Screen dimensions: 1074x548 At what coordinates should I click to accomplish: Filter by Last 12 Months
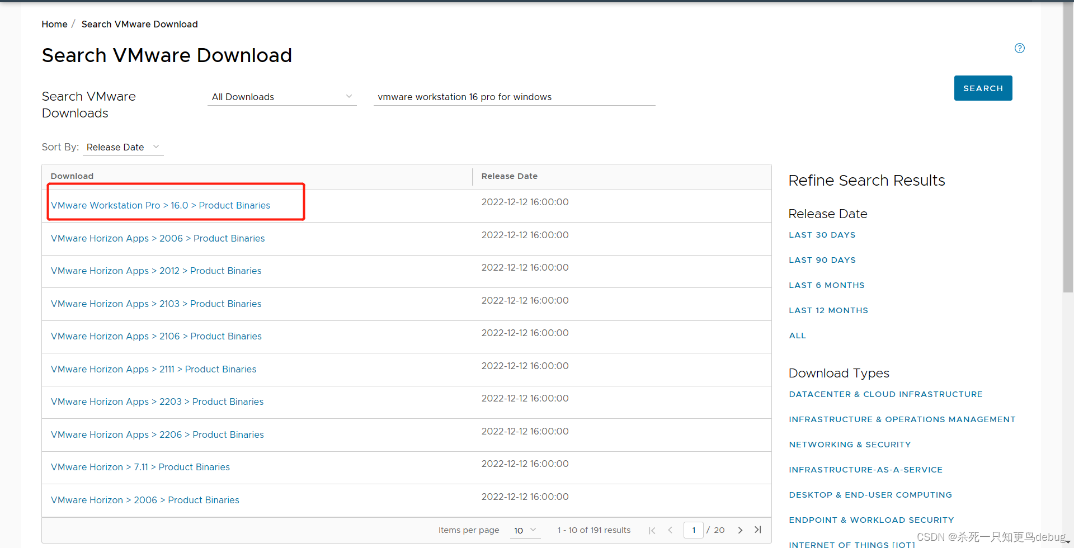828,310
